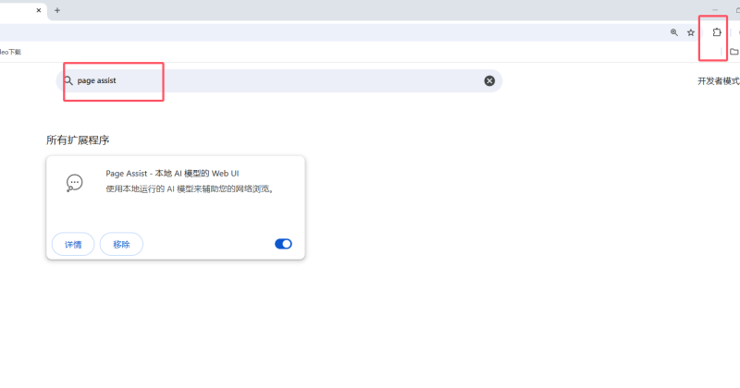This screenshot has height=388, width=740.
Task: Open a new tab with the plus button
Action: click(x=56, y=10)
